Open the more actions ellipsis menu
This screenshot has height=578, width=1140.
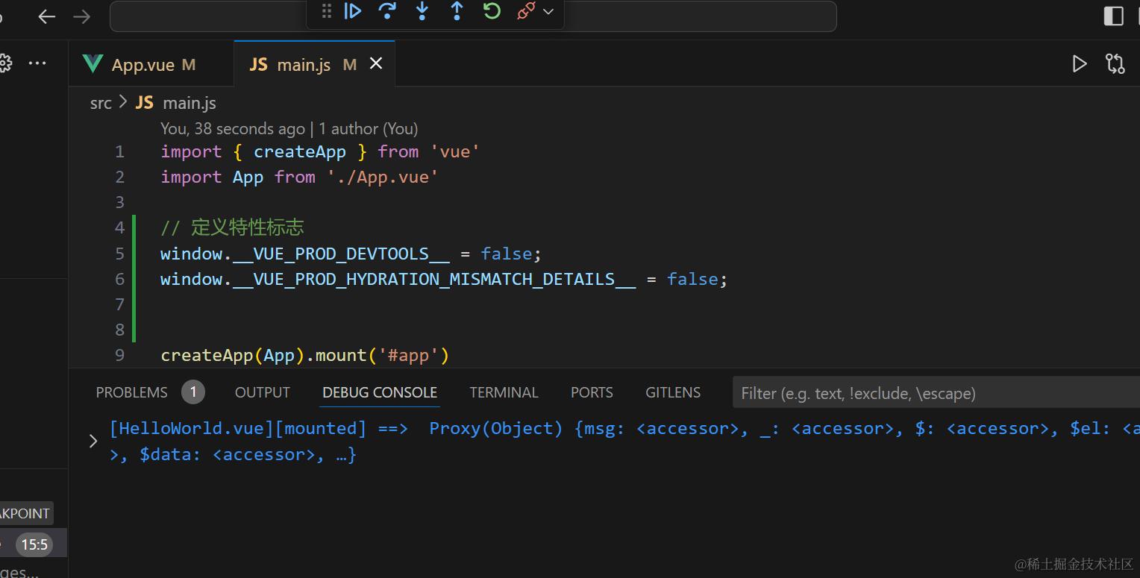tap(37, 64)
